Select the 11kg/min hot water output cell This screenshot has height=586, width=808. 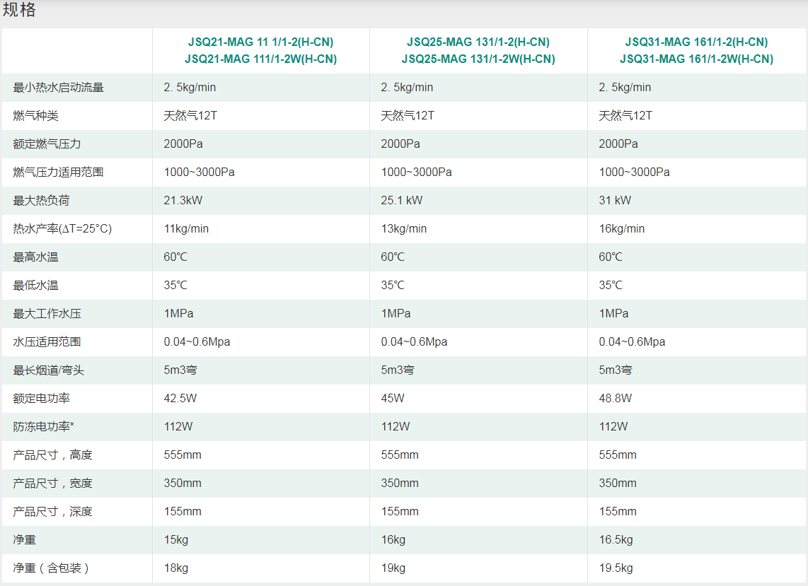tap(186, 229)
